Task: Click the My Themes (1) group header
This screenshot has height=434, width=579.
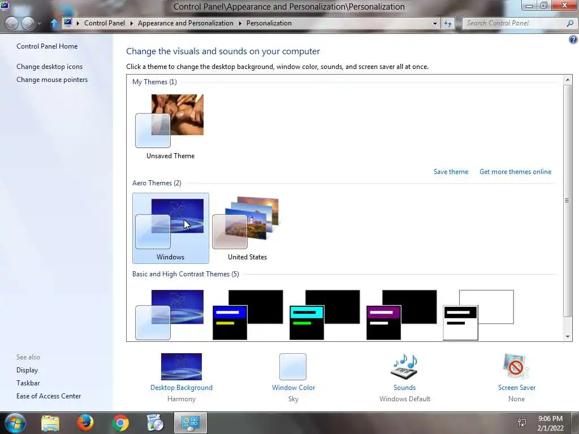Action: click(154, 82)
